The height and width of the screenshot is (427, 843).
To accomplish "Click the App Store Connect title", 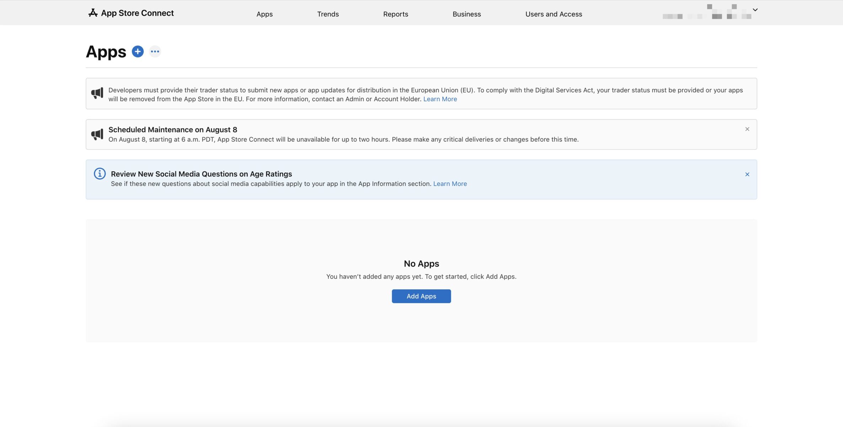I will [x=137, y=13].
